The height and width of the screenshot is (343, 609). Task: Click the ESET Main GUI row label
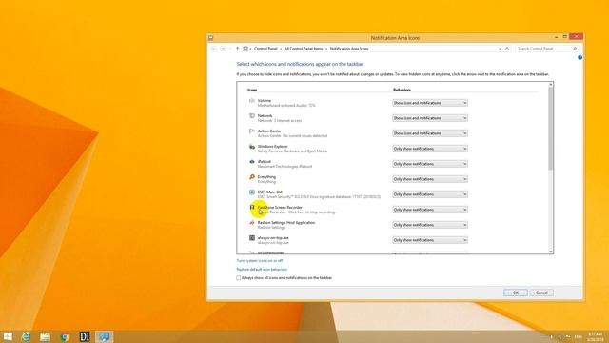tap(270, 192)
